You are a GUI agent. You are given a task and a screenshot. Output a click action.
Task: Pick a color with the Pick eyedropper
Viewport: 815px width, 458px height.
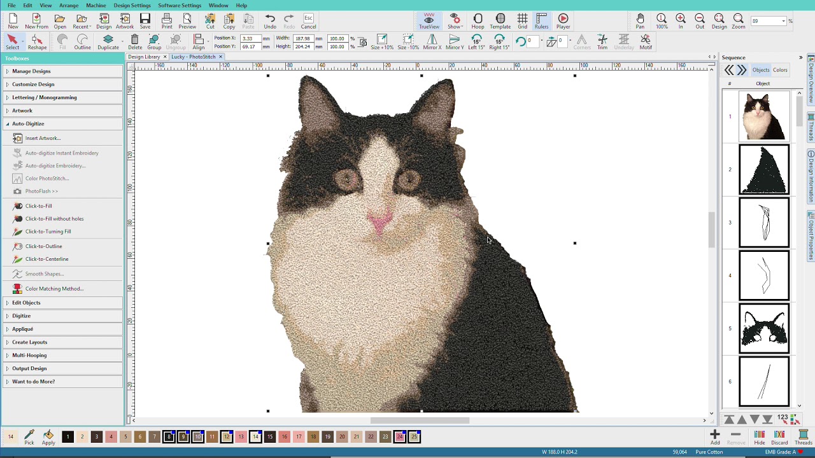pyautogui.click(x=29, y=437)
